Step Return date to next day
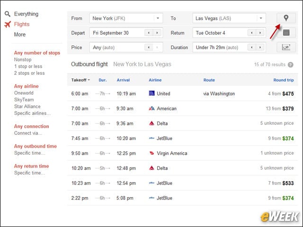Screen dimensions: 303x227 click(x=260, y=33)
